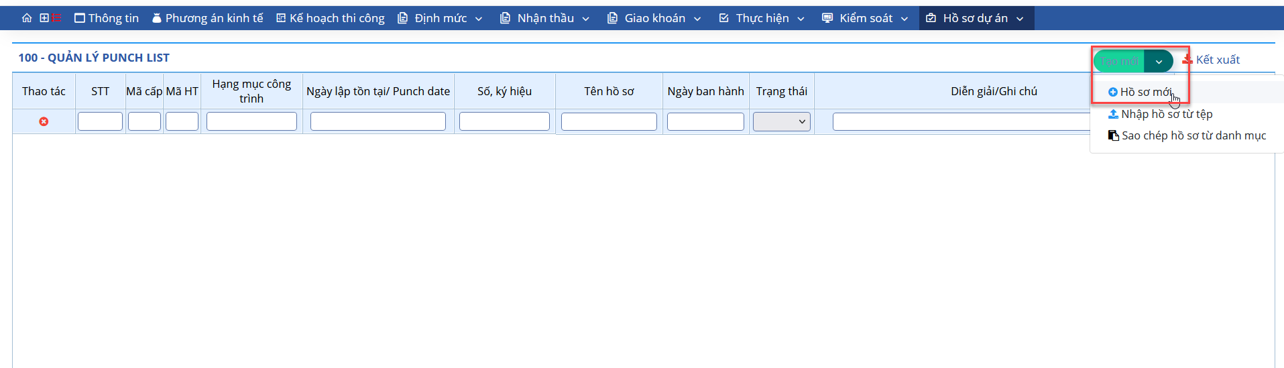Expand the Định mức dropdown menu
This screenshot has width=1284, height=368.
[x=440, y=18]
